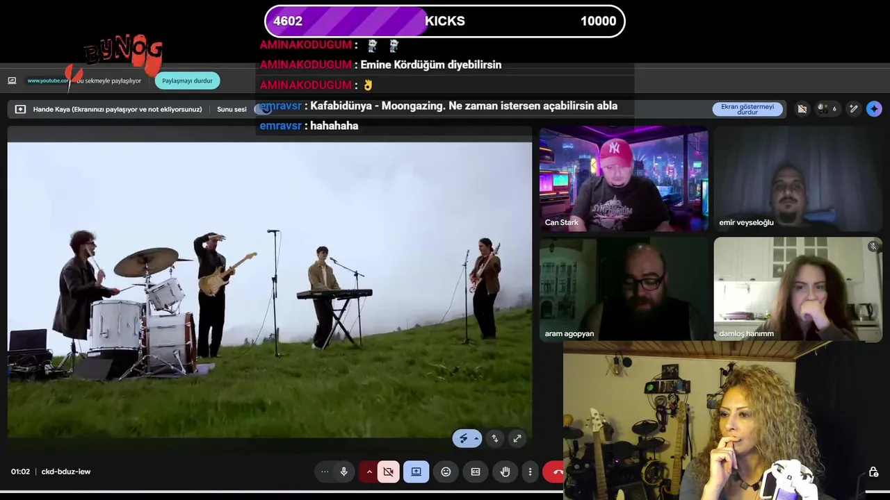Open more options vertical dots menu
The height and width of the screenshot is (500, 890).
(x=530, y=472)
